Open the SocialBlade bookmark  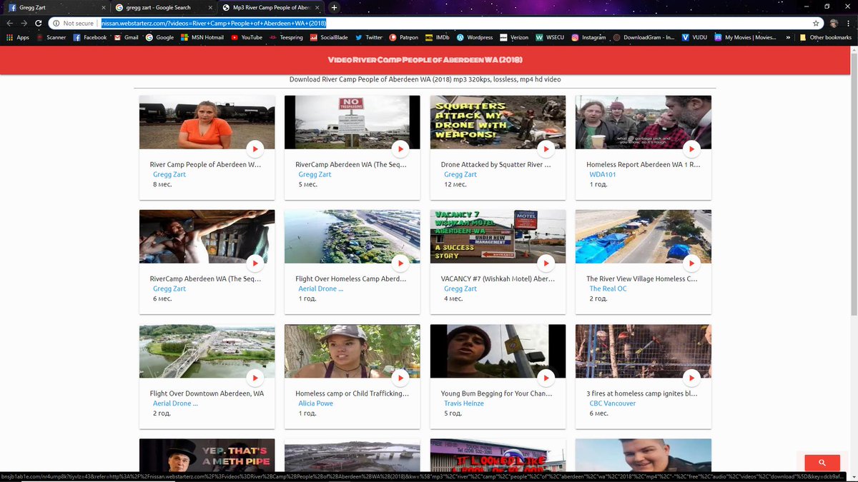[329, 37]
